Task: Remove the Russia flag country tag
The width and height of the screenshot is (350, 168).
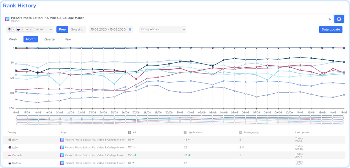Action: tap(22, 29)
